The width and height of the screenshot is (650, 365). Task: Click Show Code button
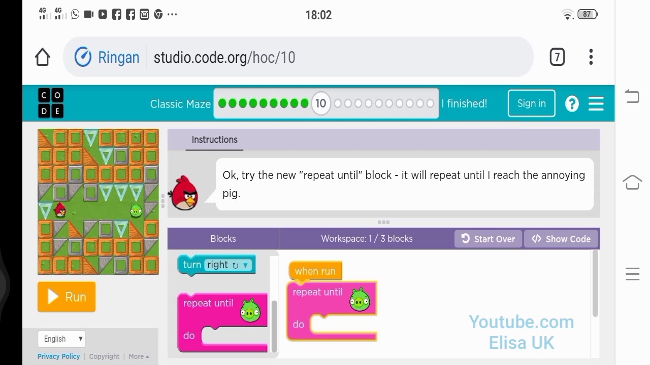coord(561,239)
